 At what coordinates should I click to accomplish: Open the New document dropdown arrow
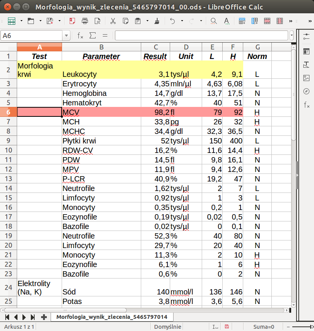tap(21, 21)
